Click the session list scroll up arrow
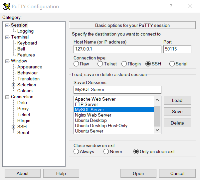This screenshot has height=180, width=200. pyautogui.click(x=157, y=100)
